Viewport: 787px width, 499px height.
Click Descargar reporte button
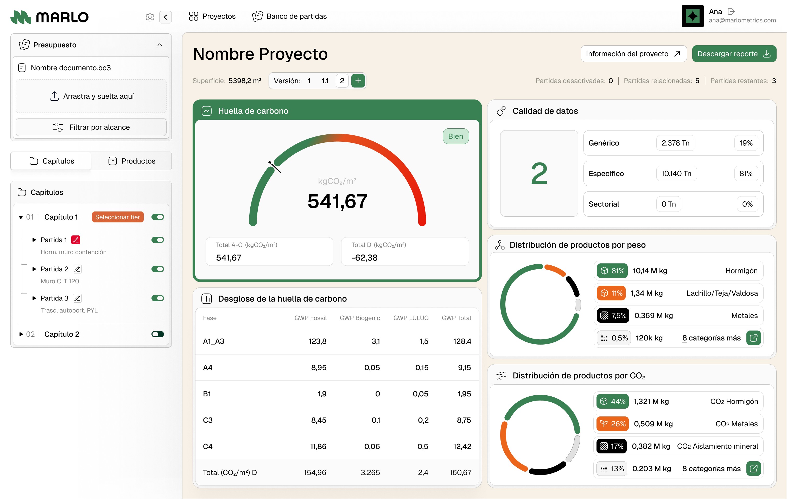pyautogui.click(x=734, y=54)
